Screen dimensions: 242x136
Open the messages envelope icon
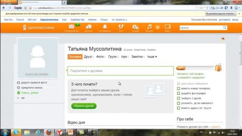(x=71, y=27)
